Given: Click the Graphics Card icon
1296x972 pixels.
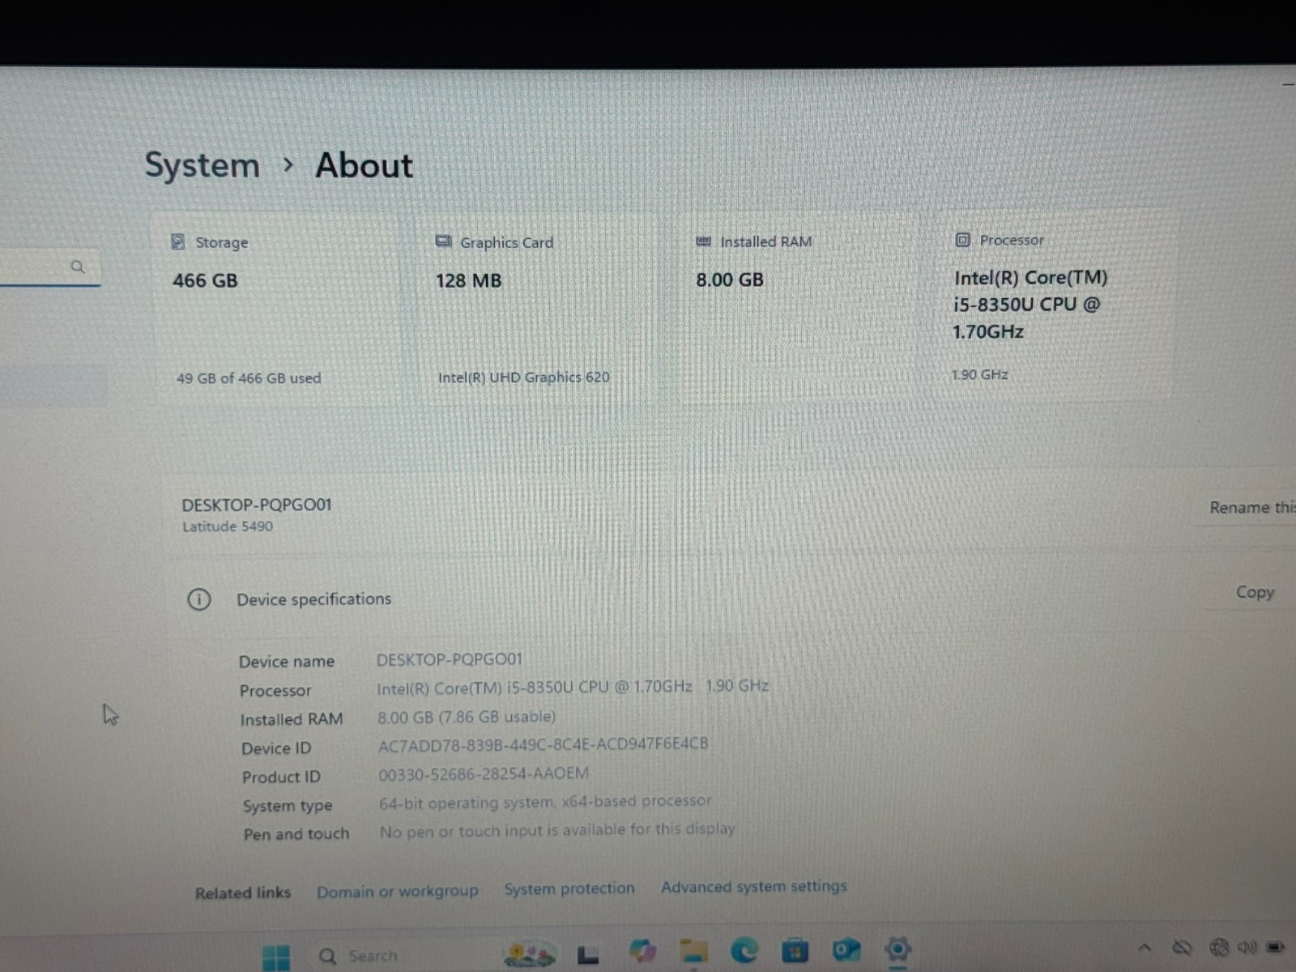Looking at the screenshot, I should pyautogui.click(x=443, y=241).
